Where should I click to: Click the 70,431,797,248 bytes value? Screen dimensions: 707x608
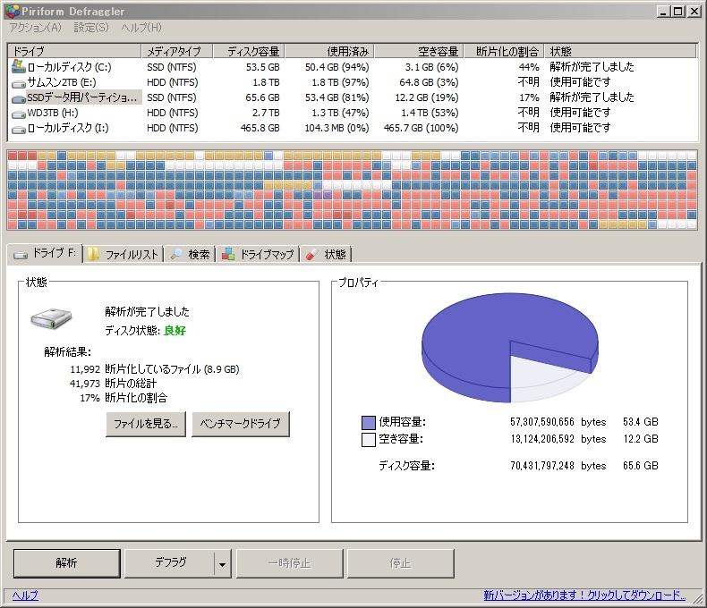(542, 466)
